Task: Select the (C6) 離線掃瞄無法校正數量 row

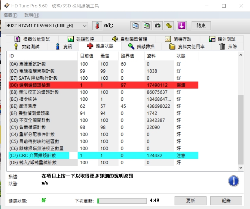Action: coord(104,148)
